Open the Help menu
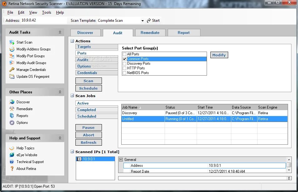Viewport: 298px width, 192px height. click(x=60, y=12)
